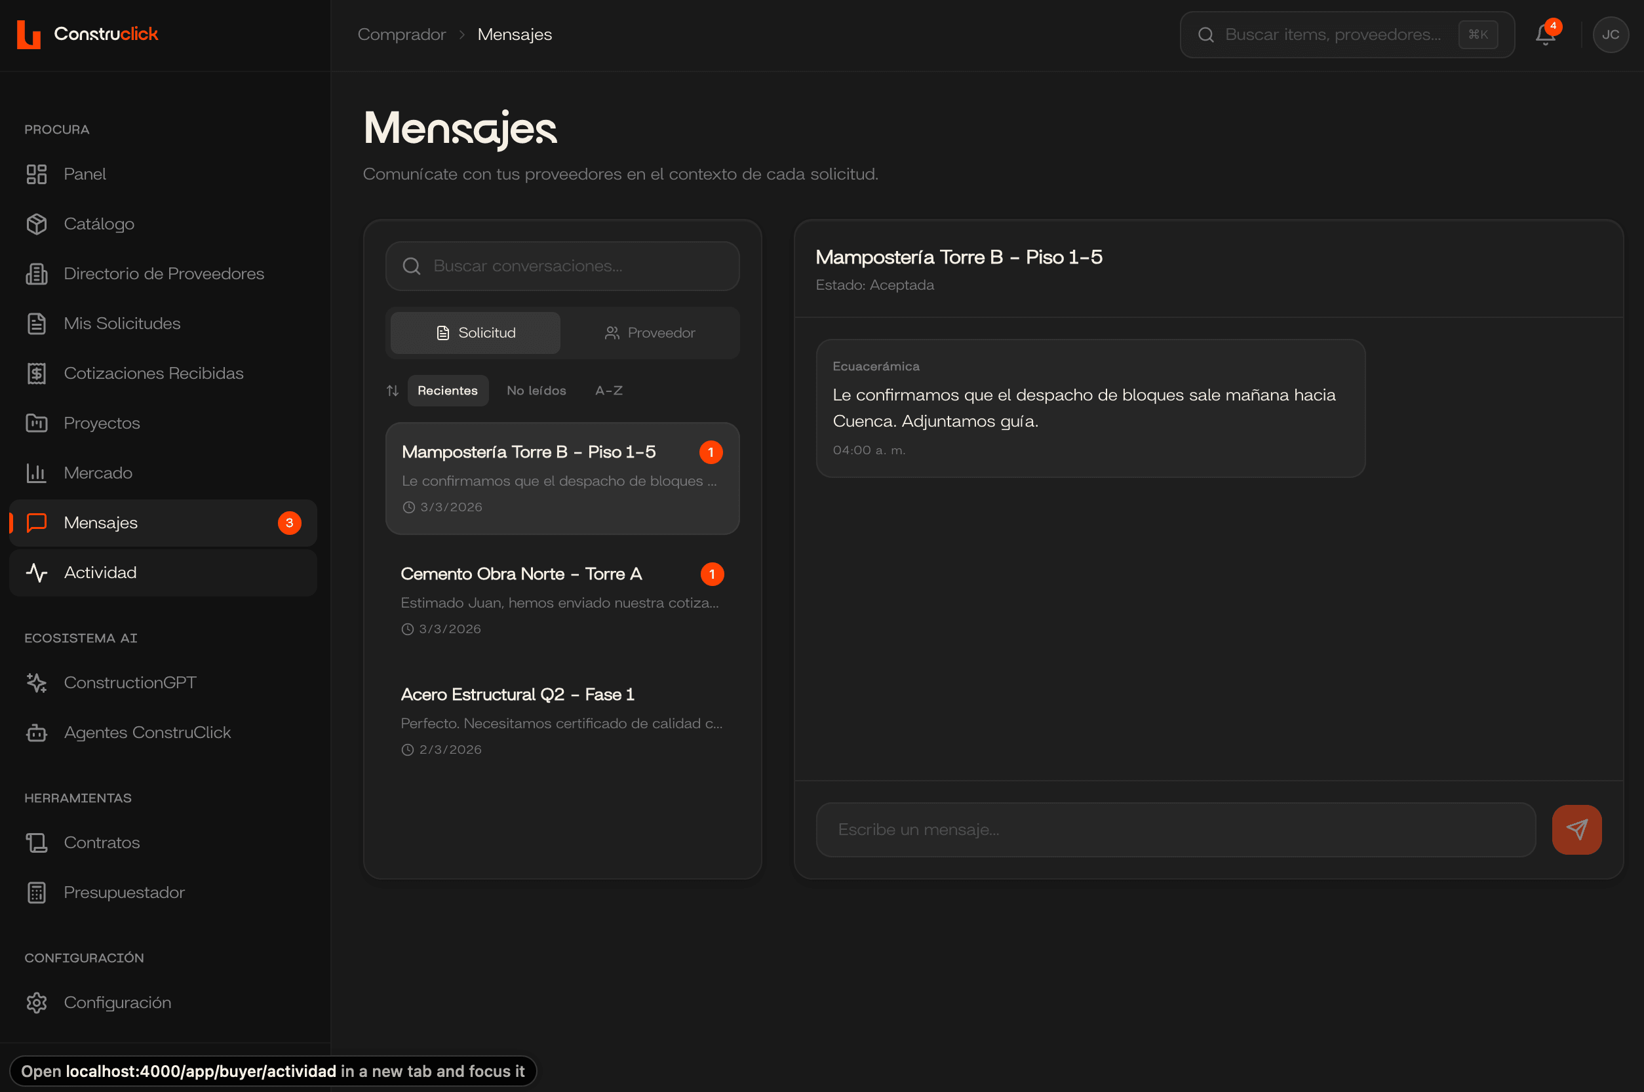The height and width of the screenshot is (1092, 1644).
Task: Click the unread badge on Cemento Obra Norte
Action: point(712,574)
